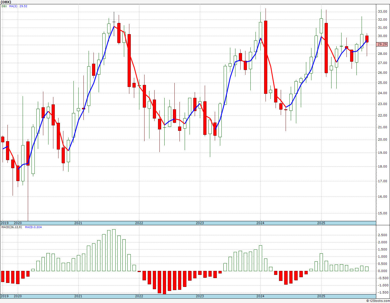Click the 32.00 price axis label
The image size is (390, 303).
coord(382,20)
